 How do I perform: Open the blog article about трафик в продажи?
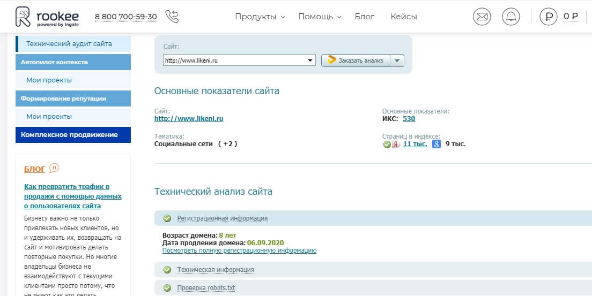[x=73, y=196]
